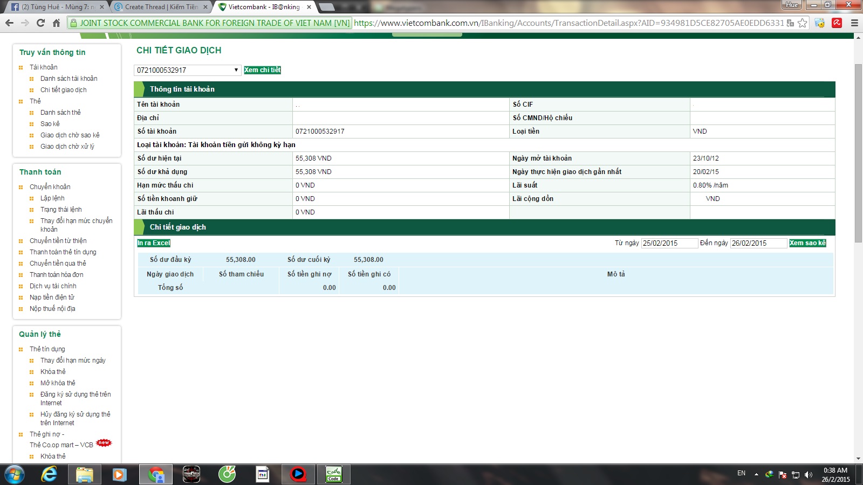Screen dimensions: 863x485
Task: Open Thay đổi hạn mức ngày link
Action: tap(73, 361)
